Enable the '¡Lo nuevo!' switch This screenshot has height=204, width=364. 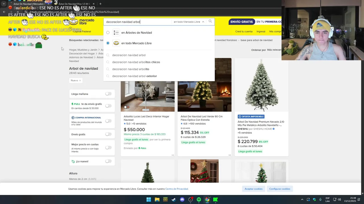point(108,161)
